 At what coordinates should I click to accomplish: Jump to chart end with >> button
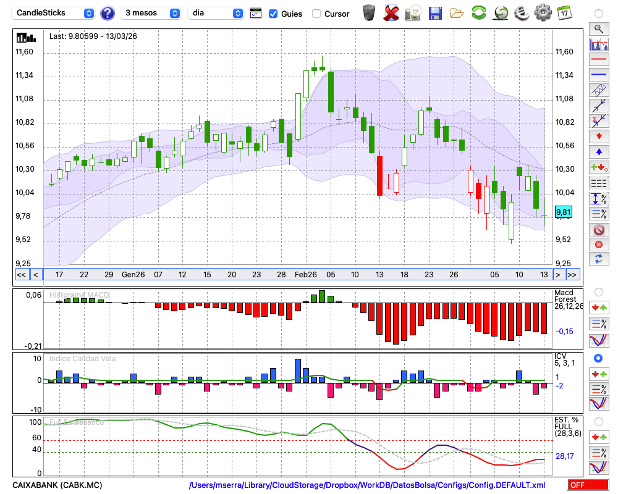click(x=572, y=275)
